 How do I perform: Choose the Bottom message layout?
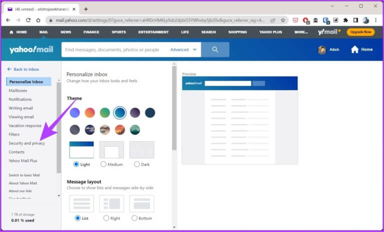(x=134, y=218)
